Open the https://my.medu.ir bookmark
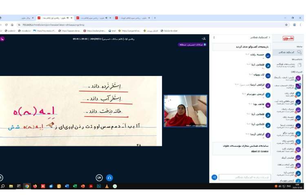Image resolution: width=306 pixels, height=195 pixels. [x=44, y=31]
